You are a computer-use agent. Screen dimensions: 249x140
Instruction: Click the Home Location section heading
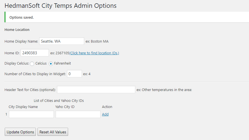click(17, 30)
